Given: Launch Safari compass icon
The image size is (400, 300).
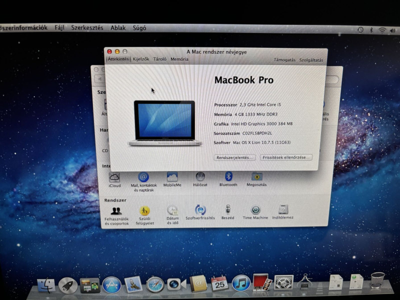Looking at the screenshot, I should click(155, 284).
